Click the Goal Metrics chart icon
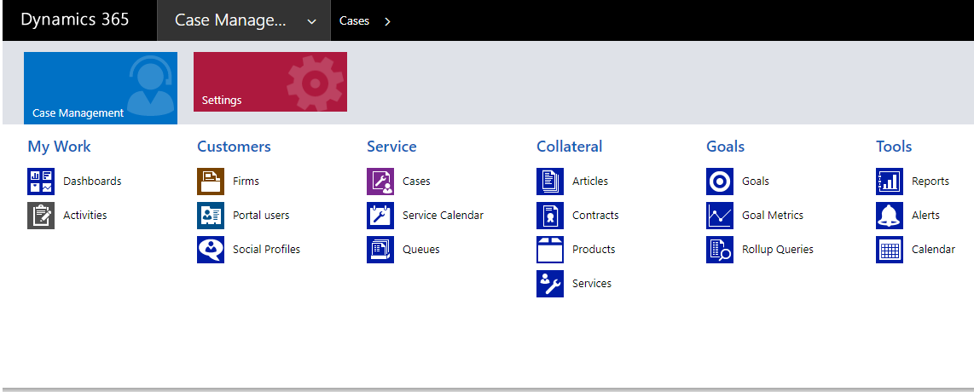 [x=720, y=216]
